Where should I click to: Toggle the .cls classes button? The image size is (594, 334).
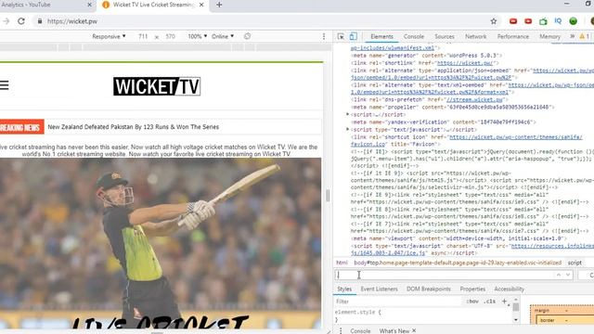pos(490,302)
